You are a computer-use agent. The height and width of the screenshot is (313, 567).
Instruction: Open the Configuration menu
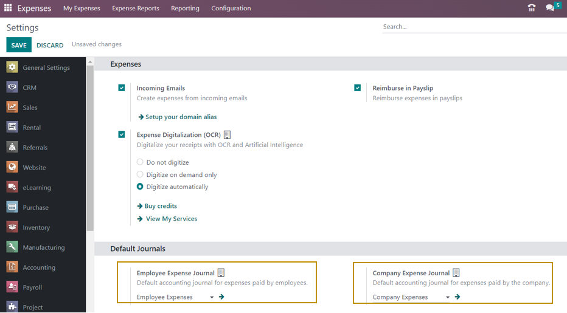(231, 9)
